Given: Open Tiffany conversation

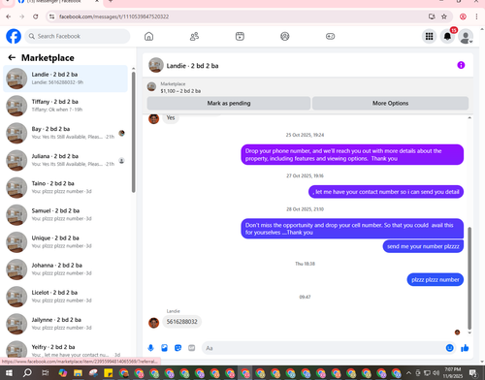Looking at the screenshot, I should pyautogui.click(x=65, y=106).
